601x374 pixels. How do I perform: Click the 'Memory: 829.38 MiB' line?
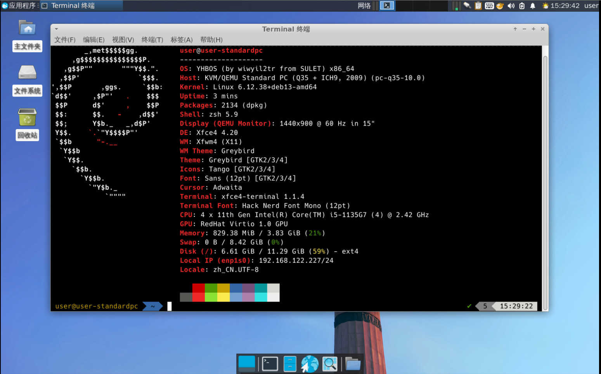tap(252, 233)
